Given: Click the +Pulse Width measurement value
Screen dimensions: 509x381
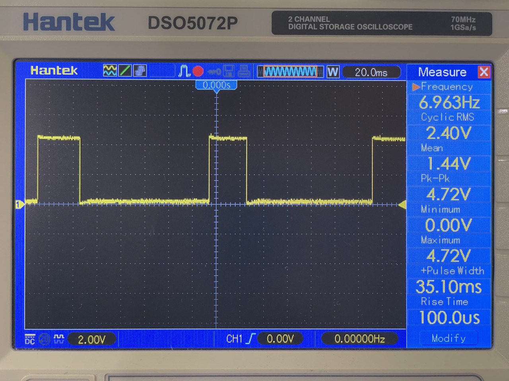Looking at the screenshot, I should pos(449,287).
